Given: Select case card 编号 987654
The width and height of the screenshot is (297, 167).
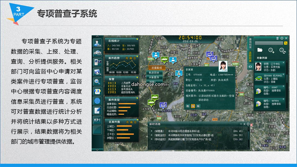Looking at the screenshot, I should pos(269,104).
